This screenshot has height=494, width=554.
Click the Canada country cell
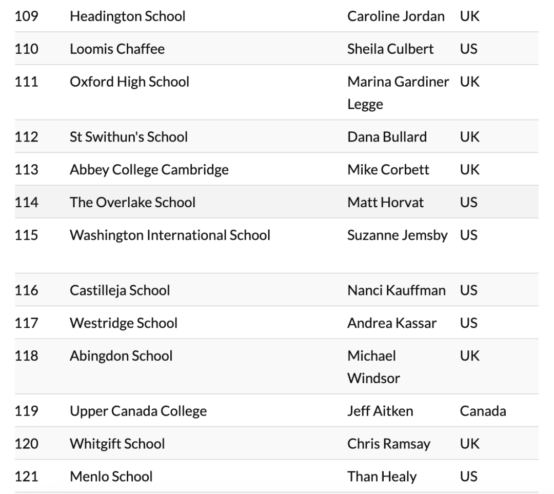(x=483, y=411)
